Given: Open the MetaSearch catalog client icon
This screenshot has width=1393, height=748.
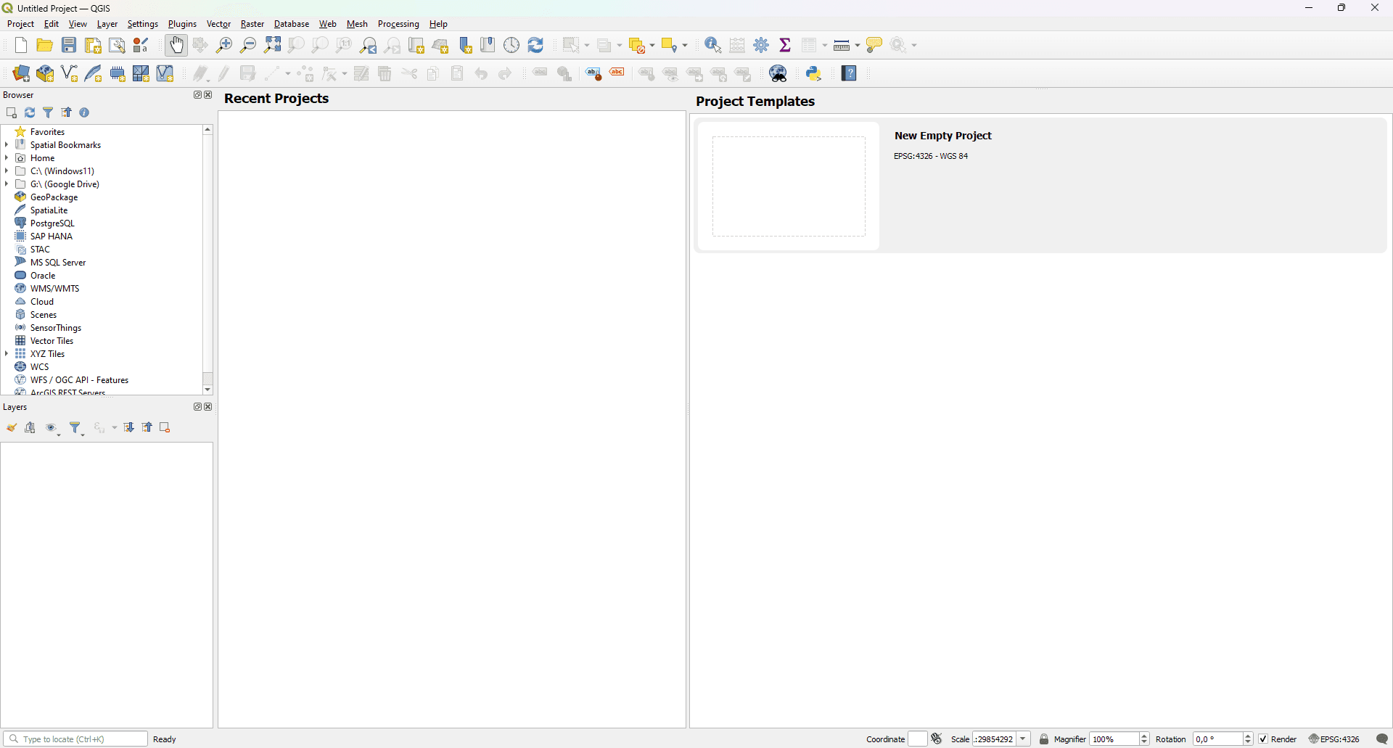Looking at the screenshot, I should [779, 74].
